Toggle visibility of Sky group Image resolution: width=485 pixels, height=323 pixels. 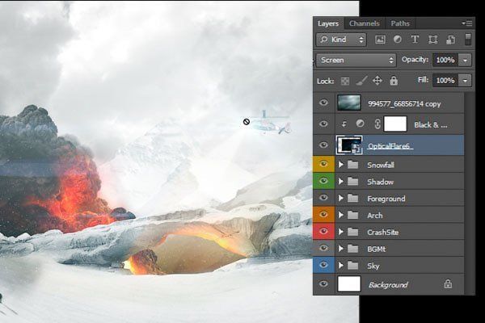pyautogui.click(x=323, y=265)
